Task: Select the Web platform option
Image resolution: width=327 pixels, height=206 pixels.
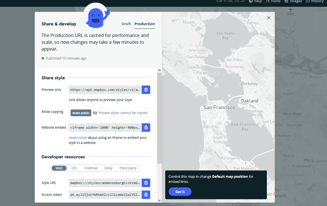Action: click(x=59, y=168)
